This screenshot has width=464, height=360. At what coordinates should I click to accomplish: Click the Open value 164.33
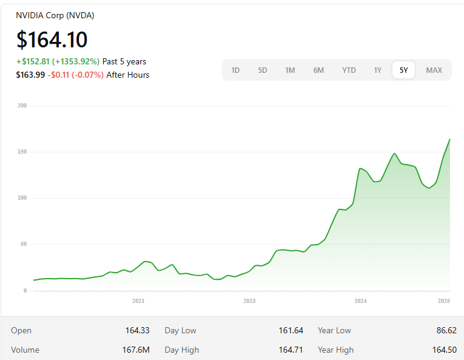[x=137, y=331]
